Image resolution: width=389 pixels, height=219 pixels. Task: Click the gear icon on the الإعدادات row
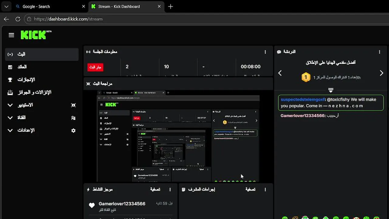pos(73,130)
